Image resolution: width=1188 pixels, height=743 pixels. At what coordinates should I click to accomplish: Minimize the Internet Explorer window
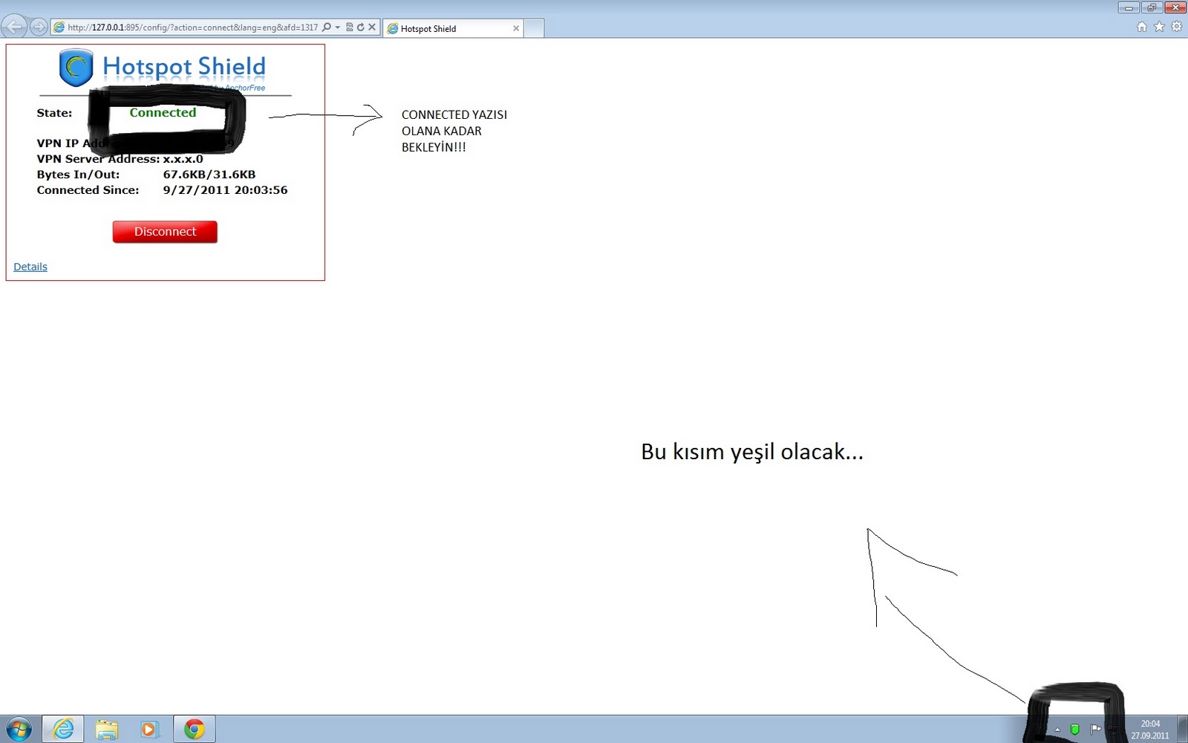pos(1129,7)
